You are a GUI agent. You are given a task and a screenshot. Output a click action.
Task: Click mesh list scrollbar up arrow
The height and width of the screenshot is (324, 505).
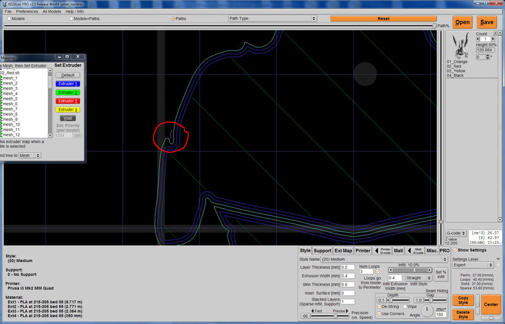pos(50,71)
